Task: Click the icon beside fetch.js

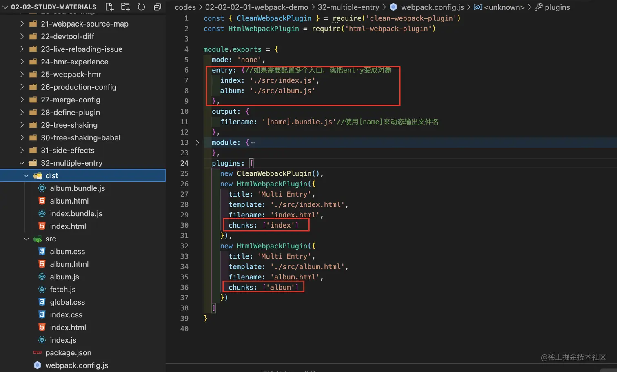Action: point(42,289)
